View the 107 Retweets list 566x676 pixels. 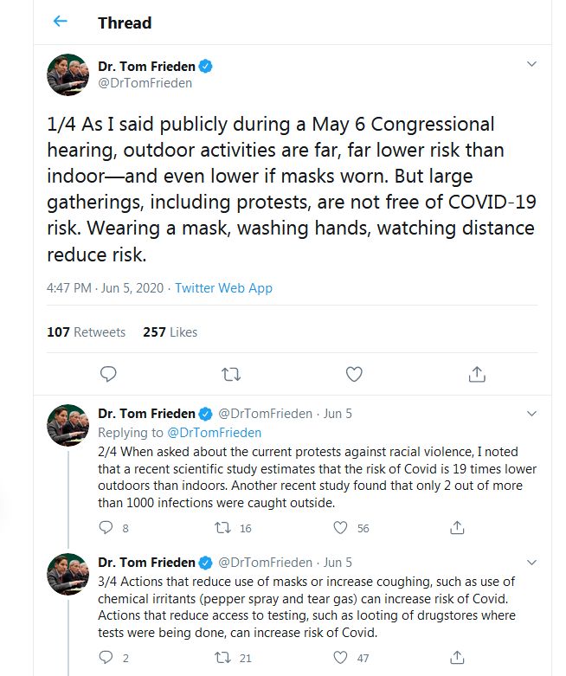click(86, 332)
